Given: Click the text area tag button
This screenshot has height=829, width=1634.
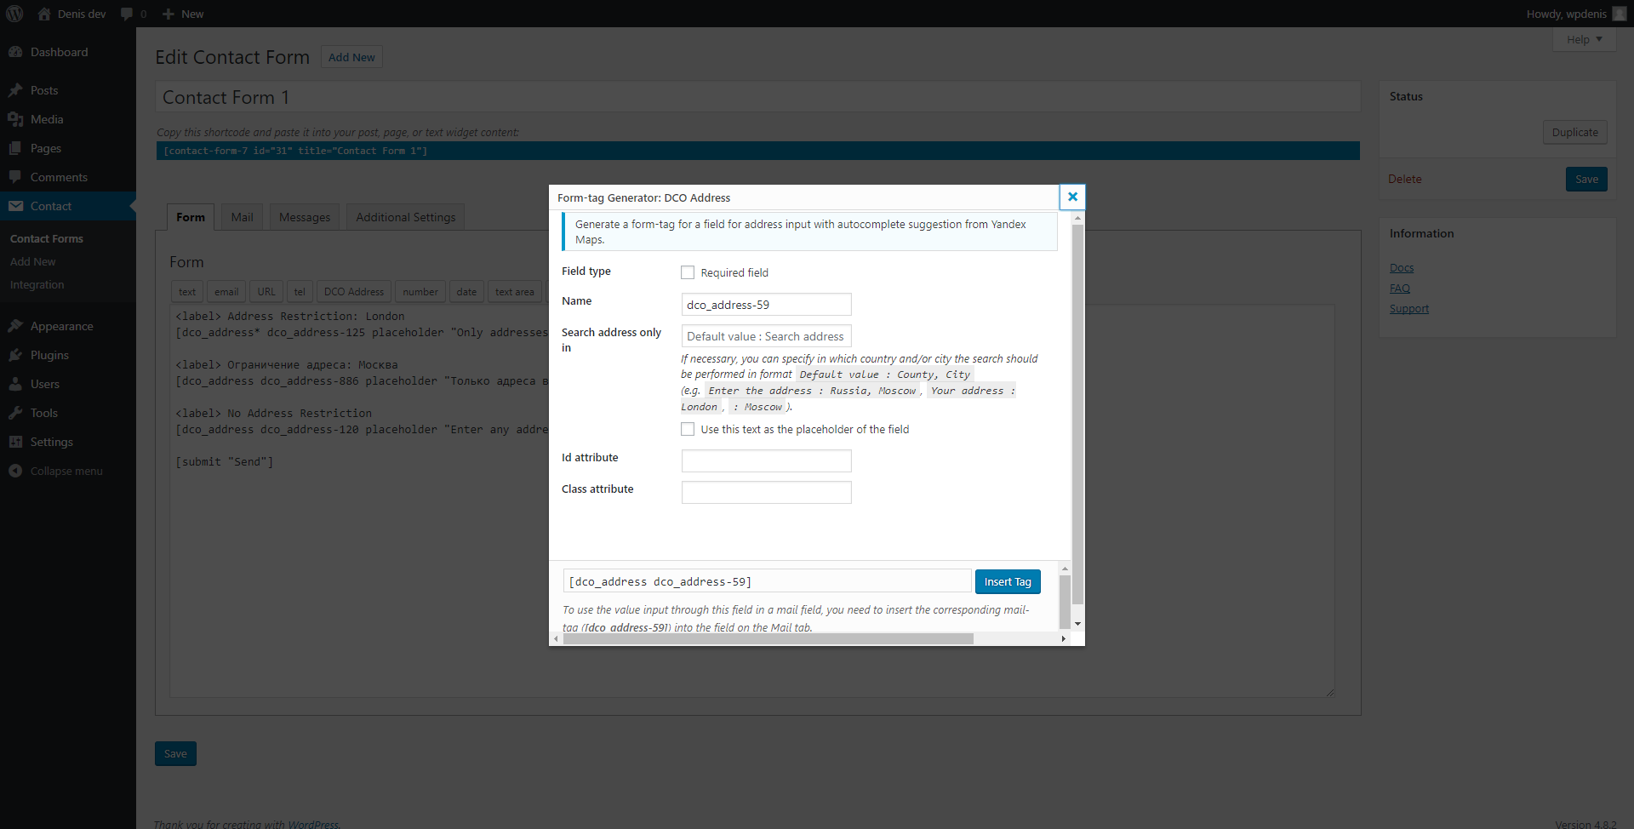Looking at the screenshot, I should pyautogui.click(x=515, y=291).
